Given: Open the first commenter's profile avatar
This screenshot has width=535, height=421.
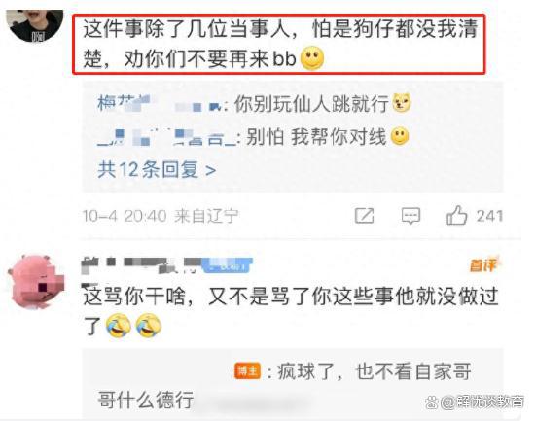Looking at the screenshot, I should click(35, 24).
